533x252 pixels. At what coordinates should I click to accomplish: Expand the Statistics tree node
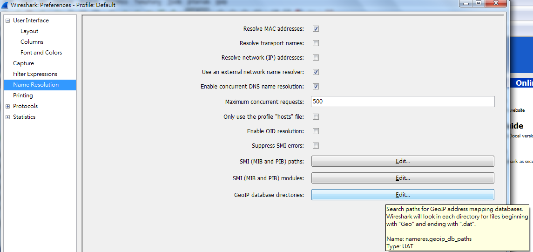coord(7,117)
